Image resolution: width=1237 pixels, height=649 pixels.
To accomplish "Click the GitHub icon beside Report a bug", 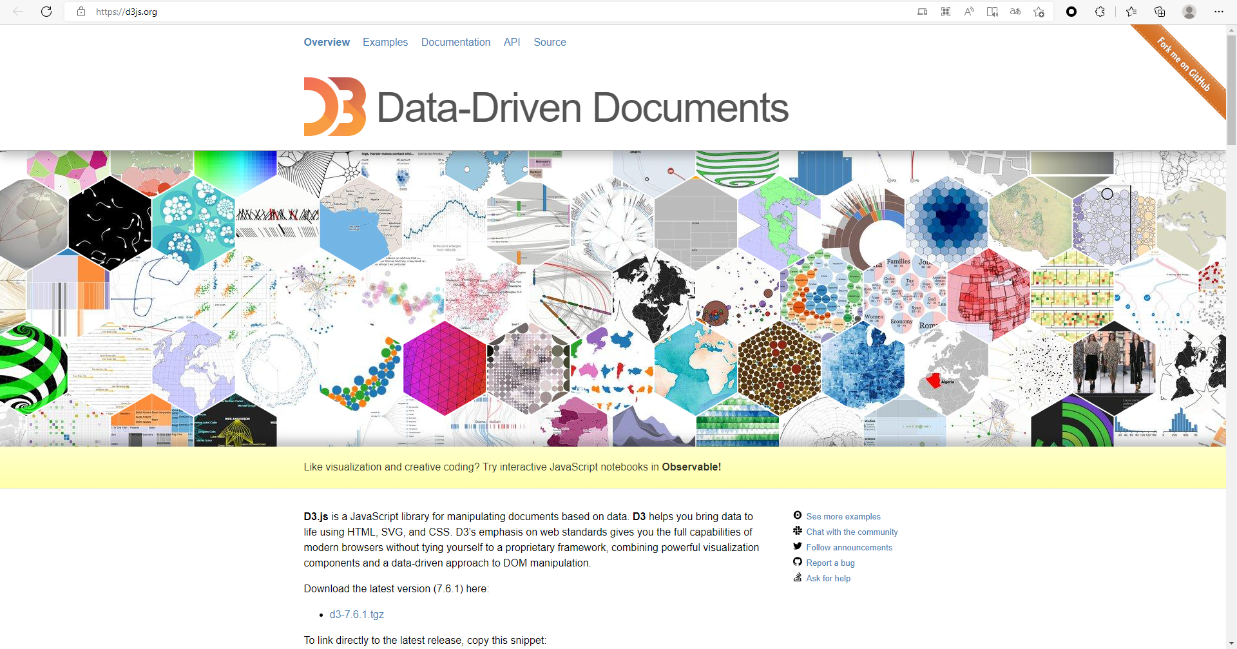I will (798, 562).
